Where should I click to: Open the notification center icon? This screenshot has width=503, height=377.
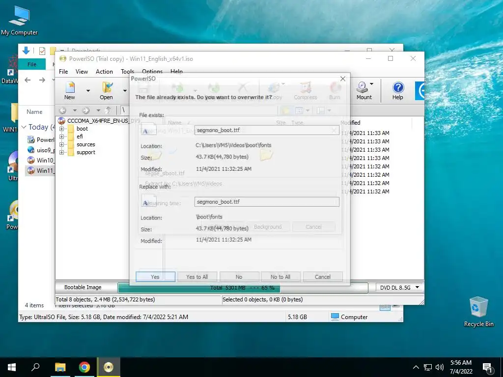pos(487,368)
